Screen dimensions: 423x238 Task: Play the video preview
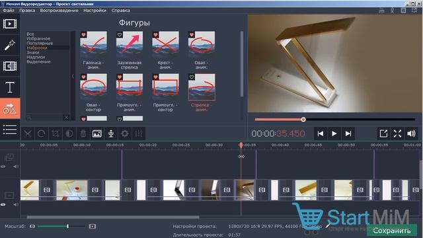click(x=334, y=134)
